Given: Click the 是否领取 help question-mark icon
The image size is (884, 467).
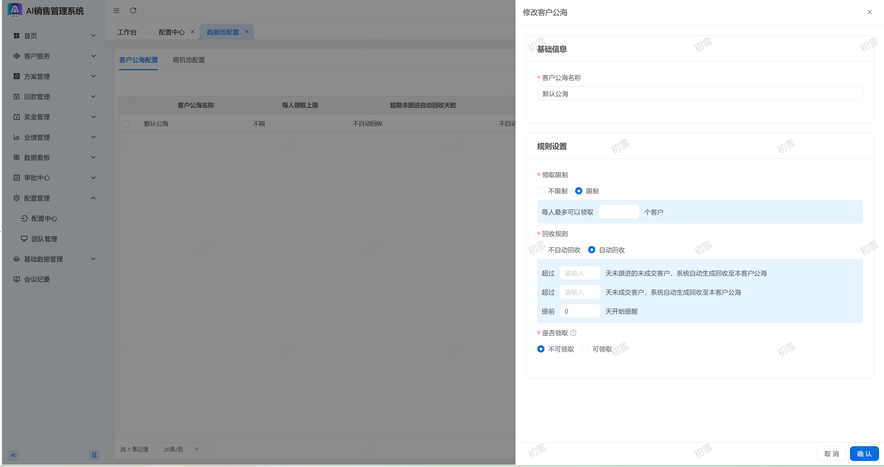Looking at the screenshot, I should [573, 333].
